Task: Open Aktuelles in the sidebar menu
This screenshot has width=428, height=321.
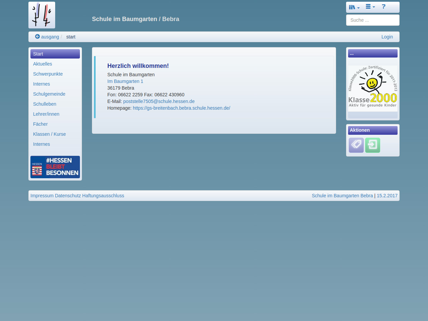Action: pos(42,64)
